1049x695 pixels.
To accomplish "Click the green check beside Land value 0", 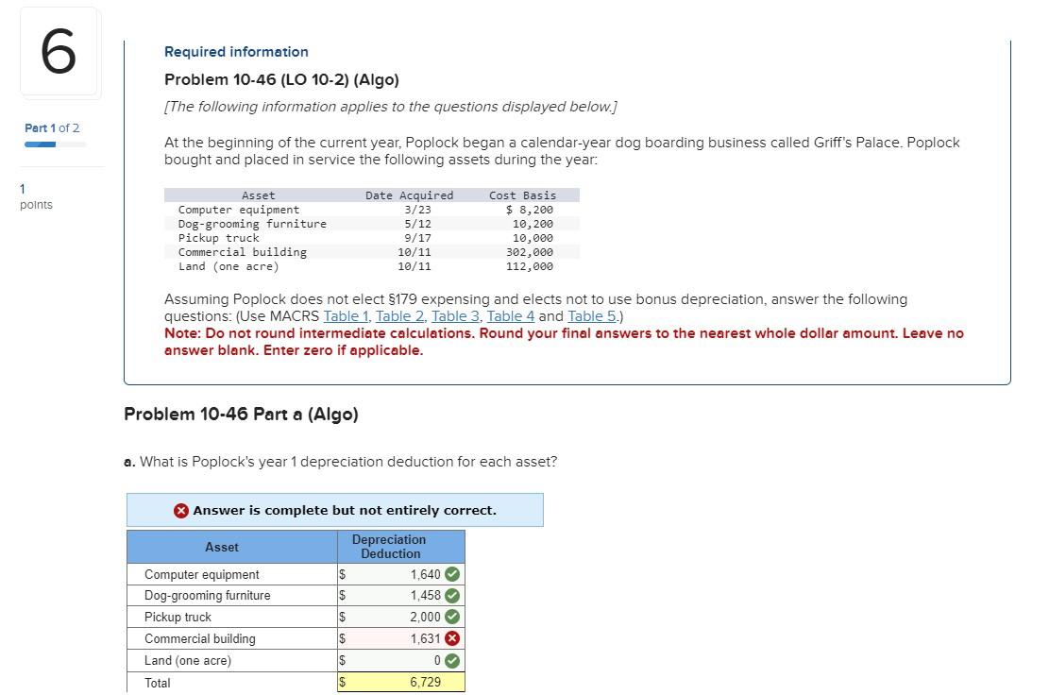I will coord(452,661).
